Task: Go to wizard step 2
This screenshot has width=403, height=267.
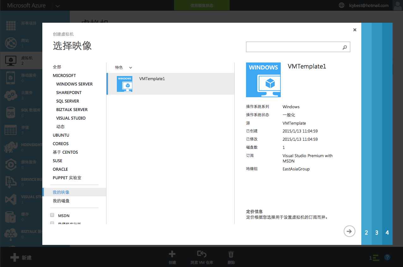Action: (366, 233)
